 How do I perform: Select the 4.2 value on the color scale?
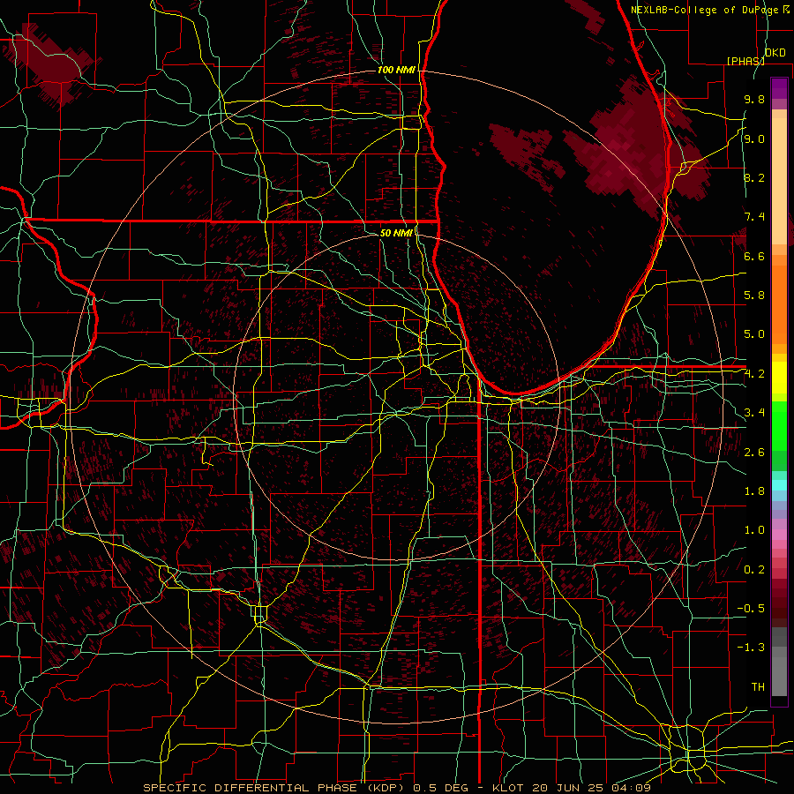coord(754,374)
